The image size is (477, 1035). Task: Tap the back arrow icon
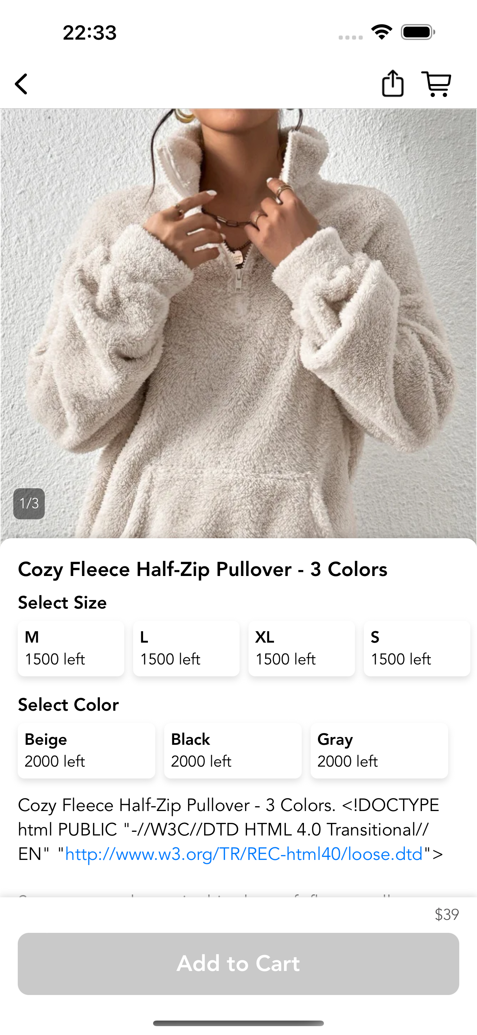click(x=21, y=84)
